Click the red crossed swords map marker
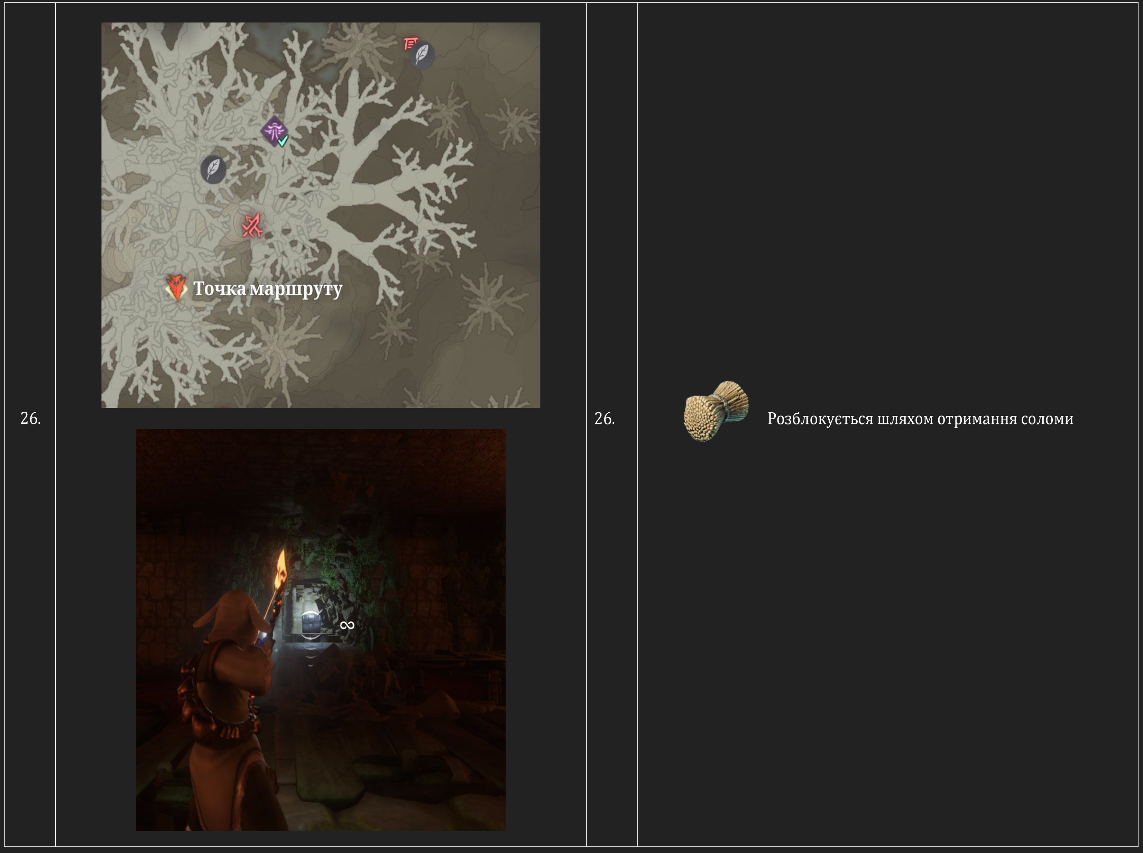1143x853 pixels. (x=252, y=226)
